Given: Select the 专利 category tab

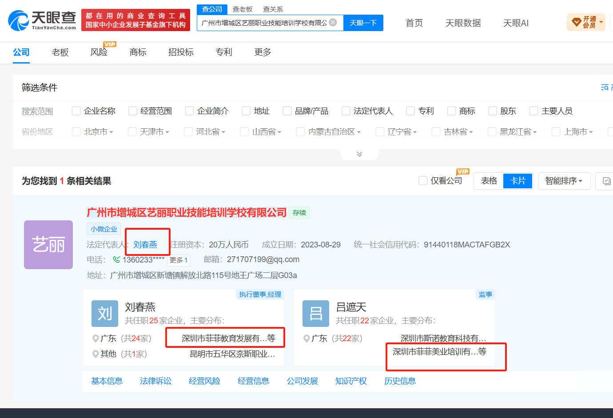Looking at the screenshot, I should (x=224, y=52).
